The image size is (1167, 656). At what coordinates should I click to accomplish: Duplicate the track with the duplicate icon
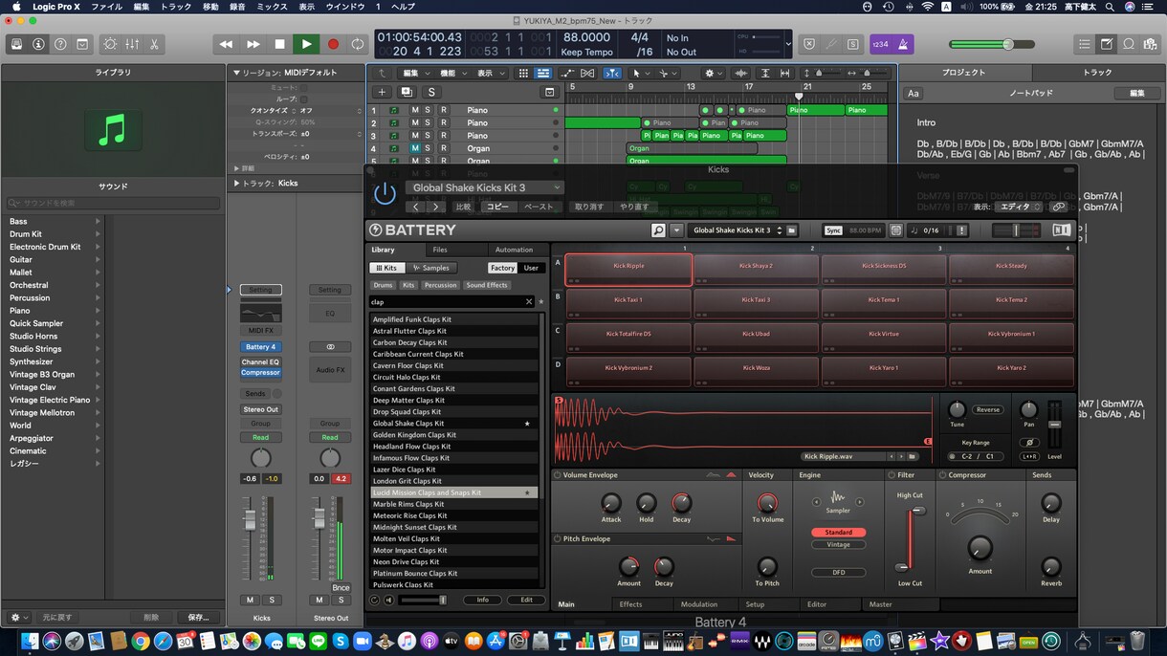pyautogui.click(x=407, y=92)
